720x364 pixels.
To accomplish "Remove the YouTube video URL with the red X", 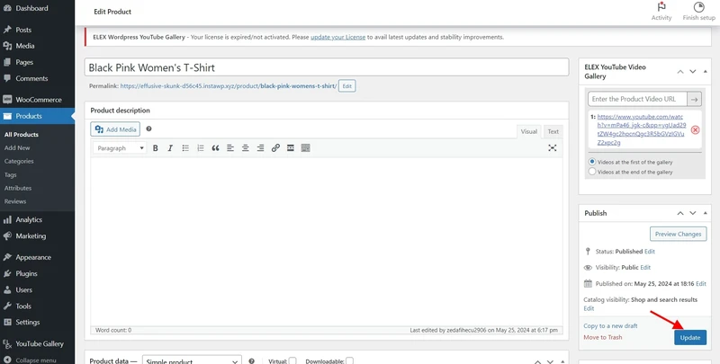I will point(695,129).
